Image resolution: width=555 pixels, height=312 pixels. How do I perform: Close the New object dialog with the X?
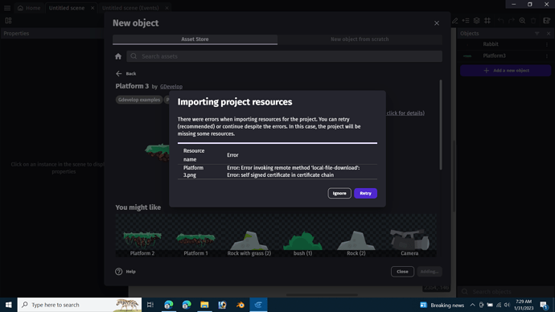(437, 23)
